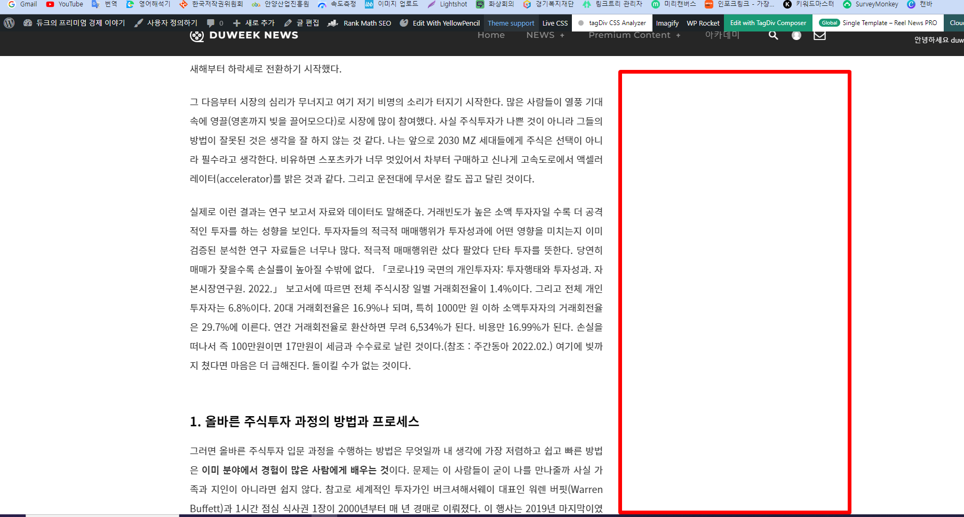Click 글 편집 to edit post
The image size is (964, 517).
coord(302,23)
